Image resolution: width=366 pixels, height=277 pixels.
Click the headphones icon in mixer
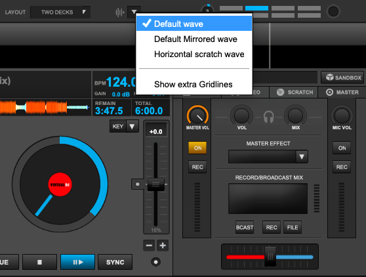click(269, 117)
